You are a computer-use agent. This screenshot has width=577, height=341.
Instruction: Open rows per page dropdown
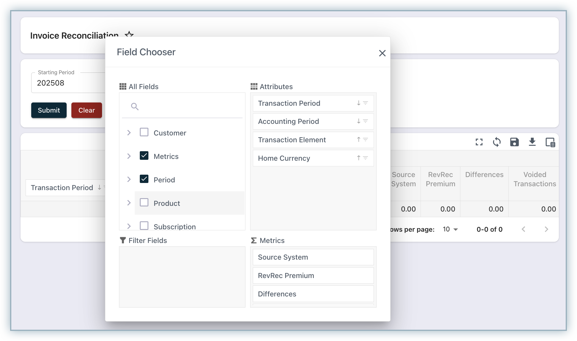(x=450, y=229)
